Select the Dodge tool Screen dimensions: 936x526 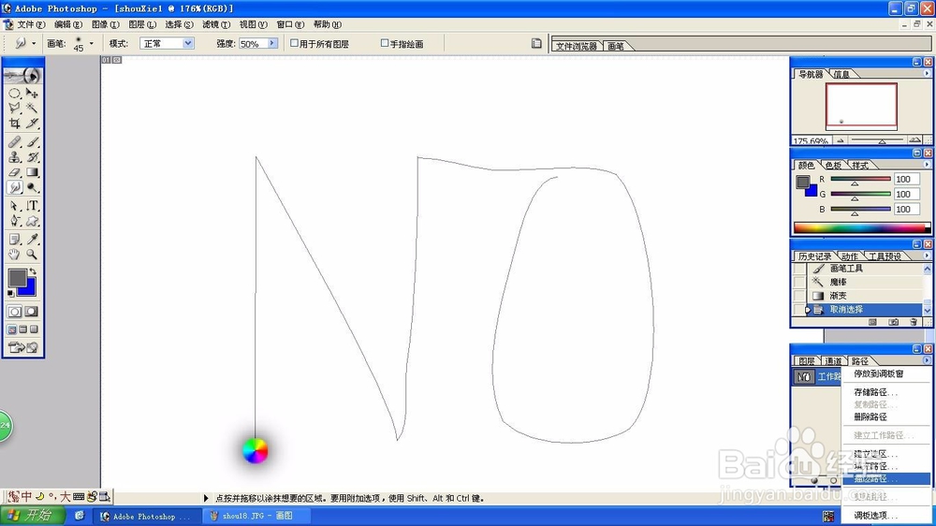point(32,187)
